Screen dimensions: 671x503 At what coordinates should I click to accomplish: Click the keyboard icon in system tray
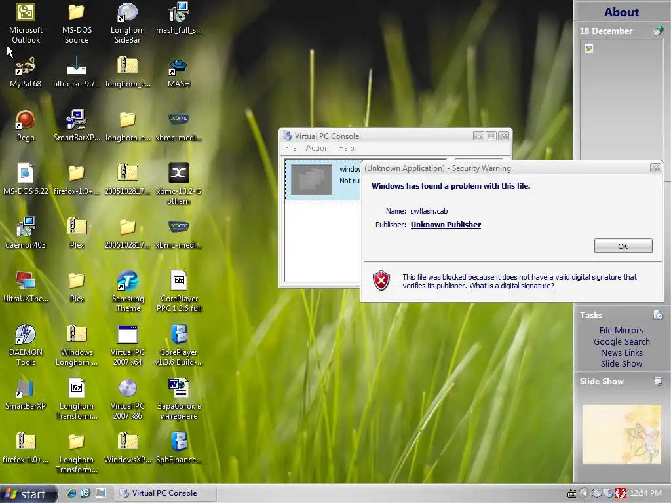pos(571,494)
